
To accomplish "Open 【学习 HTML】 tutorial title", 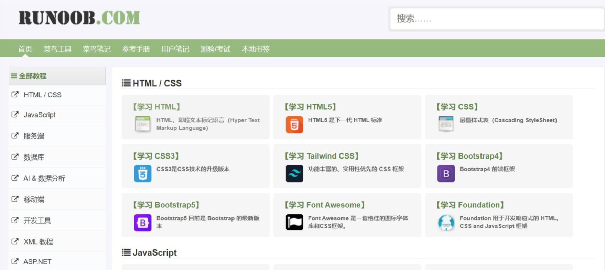I will [156, 107].
